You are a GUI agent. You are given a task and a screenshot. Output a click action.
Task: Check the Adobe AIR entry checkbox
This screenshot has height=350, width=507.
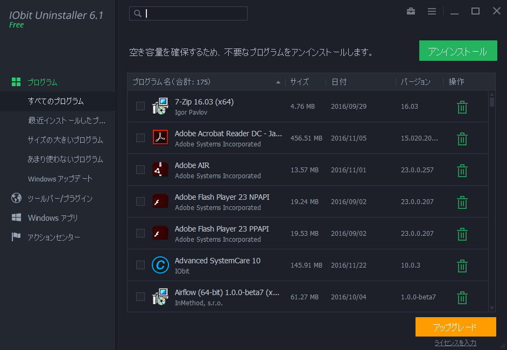pos(140,170)
